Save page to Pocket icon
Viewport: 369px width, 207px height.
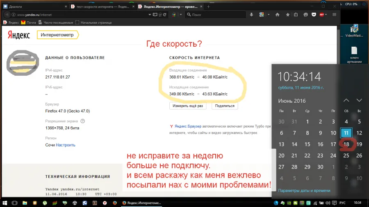(x=314, y=15)
